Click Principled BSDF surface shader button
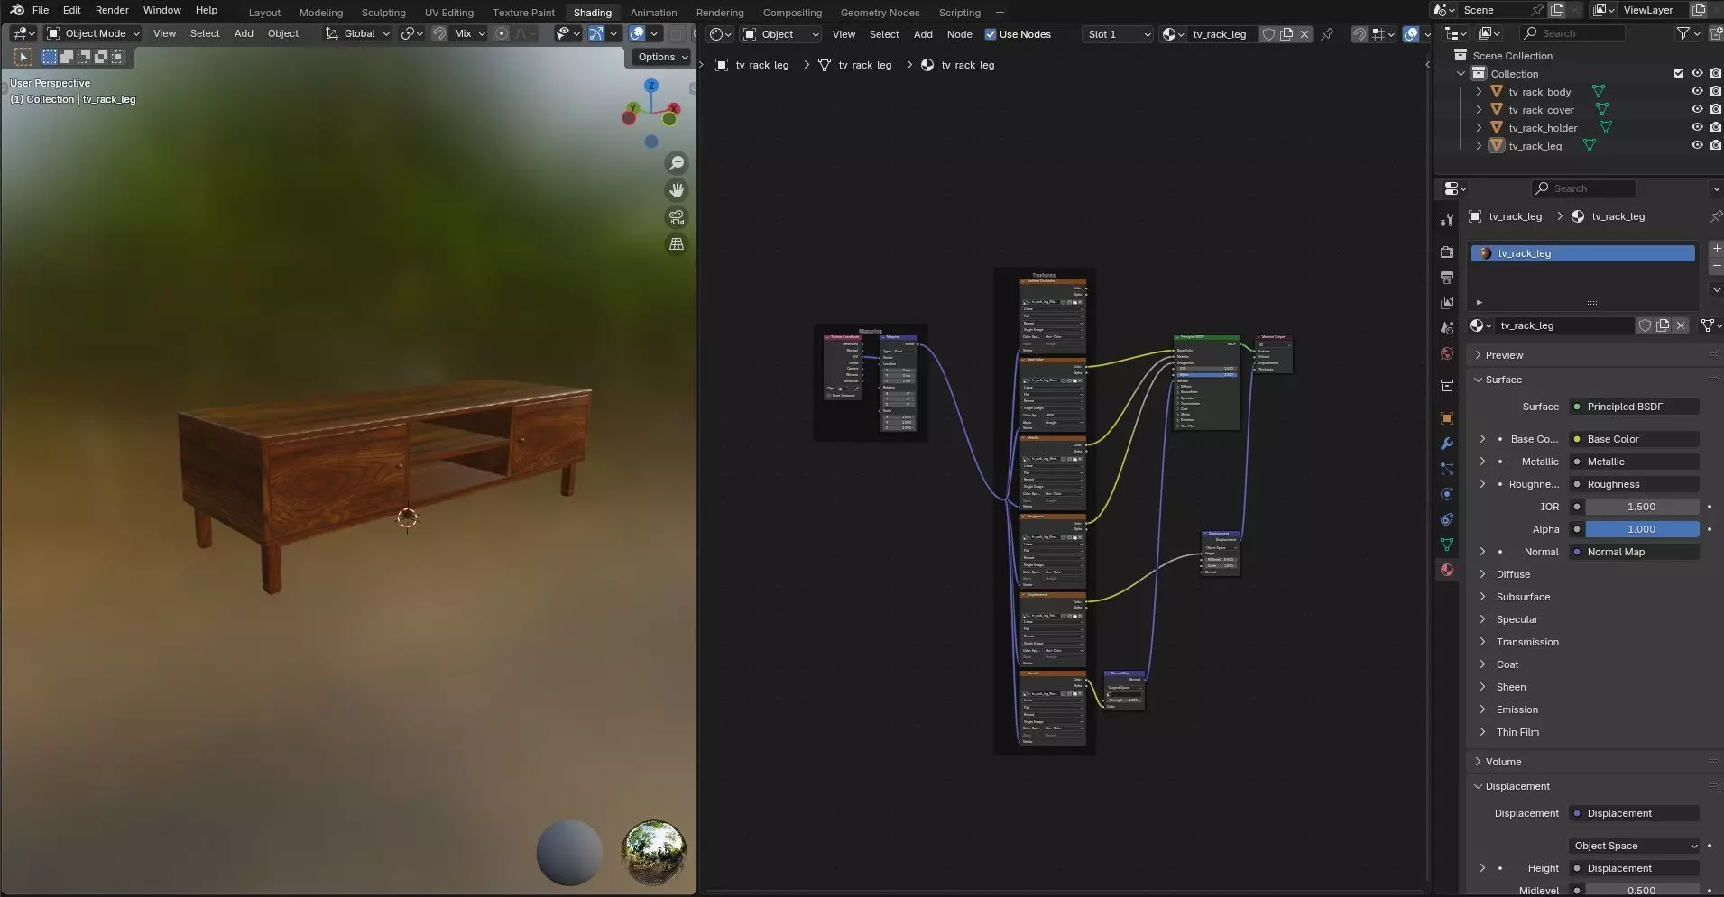This screenshot has height=897, width=1724. (1635, 407)
